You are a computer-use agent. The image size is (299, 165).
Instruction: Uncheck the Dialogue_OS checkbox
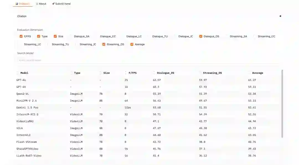201,36
